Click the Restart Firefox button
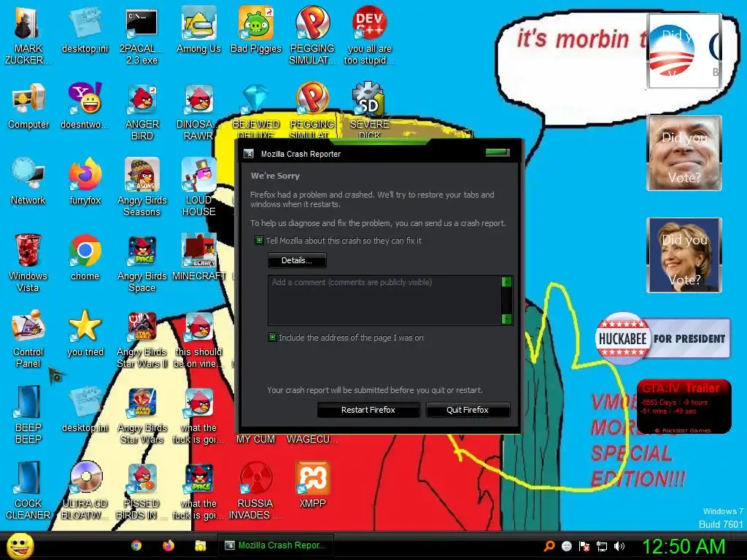This screenshot has height=560, width=747. point(368,410)
